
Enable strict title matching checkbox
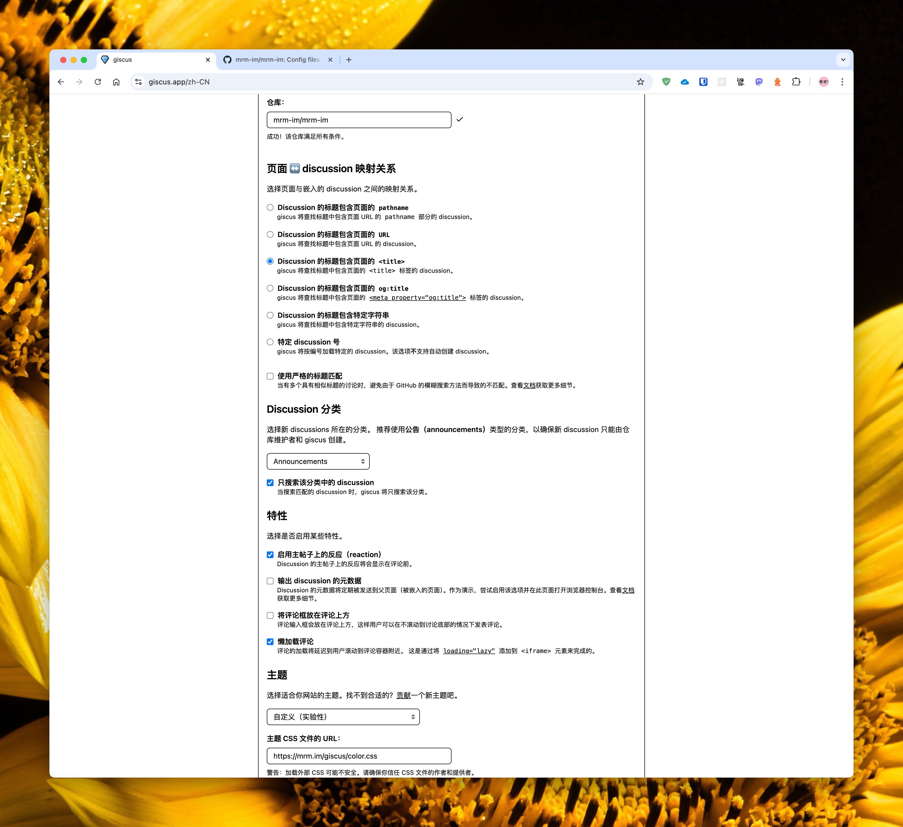coord(270,376)
